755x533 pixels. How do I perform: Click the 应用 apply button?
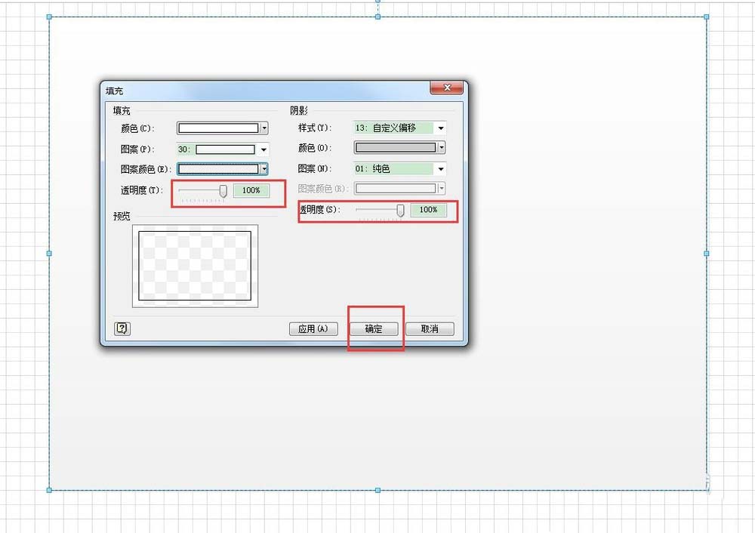[x=313, y=328]
